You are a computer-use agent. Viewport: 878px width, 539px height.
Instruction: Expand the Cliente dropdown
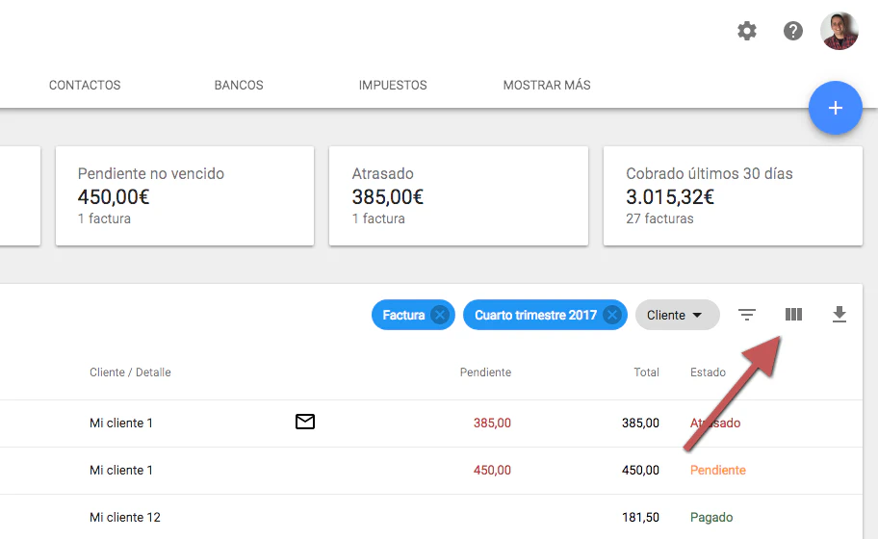[x=677, y=315]
